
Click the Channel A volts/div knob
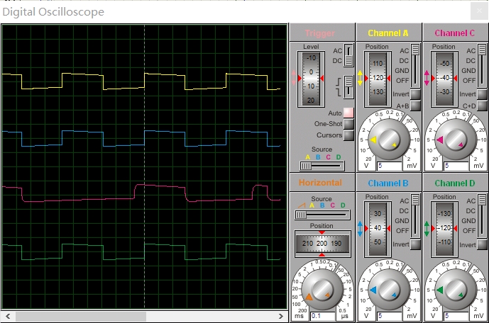pyautogui.click(x=388, y=140)
